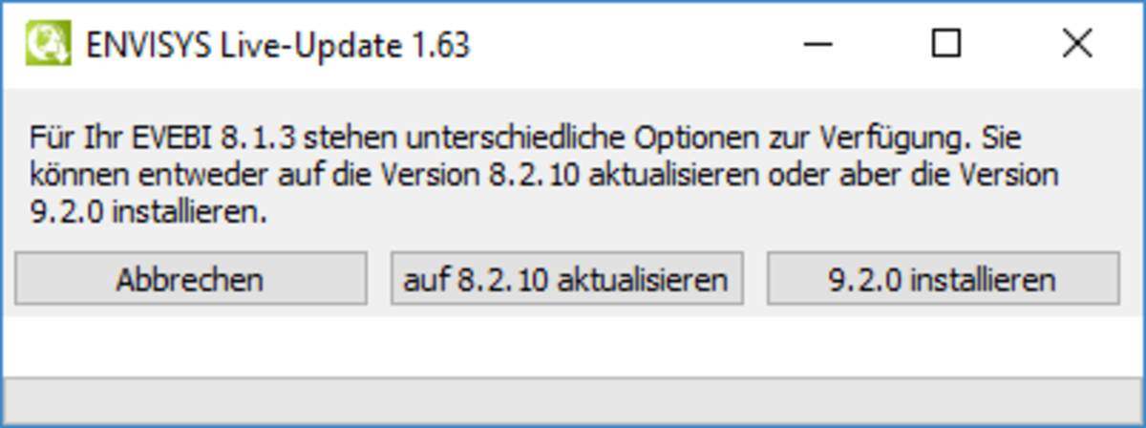Screen dimensions: 1146x428
Task: Click the white area below the buttons
Action: pyautogui.click(x=572, y=346)
